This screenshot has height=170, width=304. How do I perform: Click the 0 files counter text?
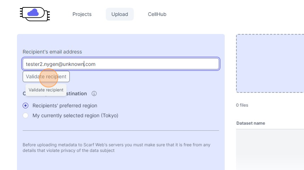[242, 105]
